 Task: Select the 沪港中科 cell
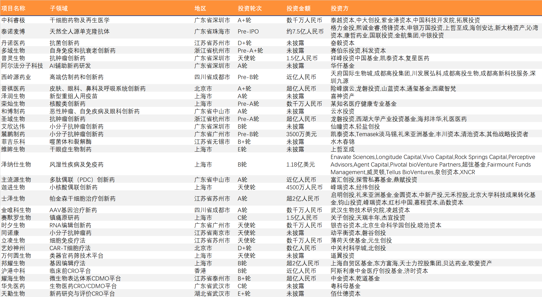click(13, 271)
